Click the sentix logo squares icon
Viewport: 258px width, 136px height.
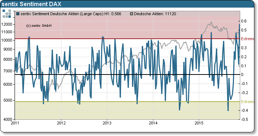pyautogui.click(x=7, y=14)
